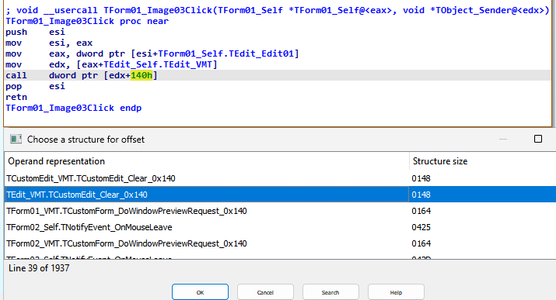
Task: Maximize the Choose a structure dialog
Action: click(x=538, y=139)
